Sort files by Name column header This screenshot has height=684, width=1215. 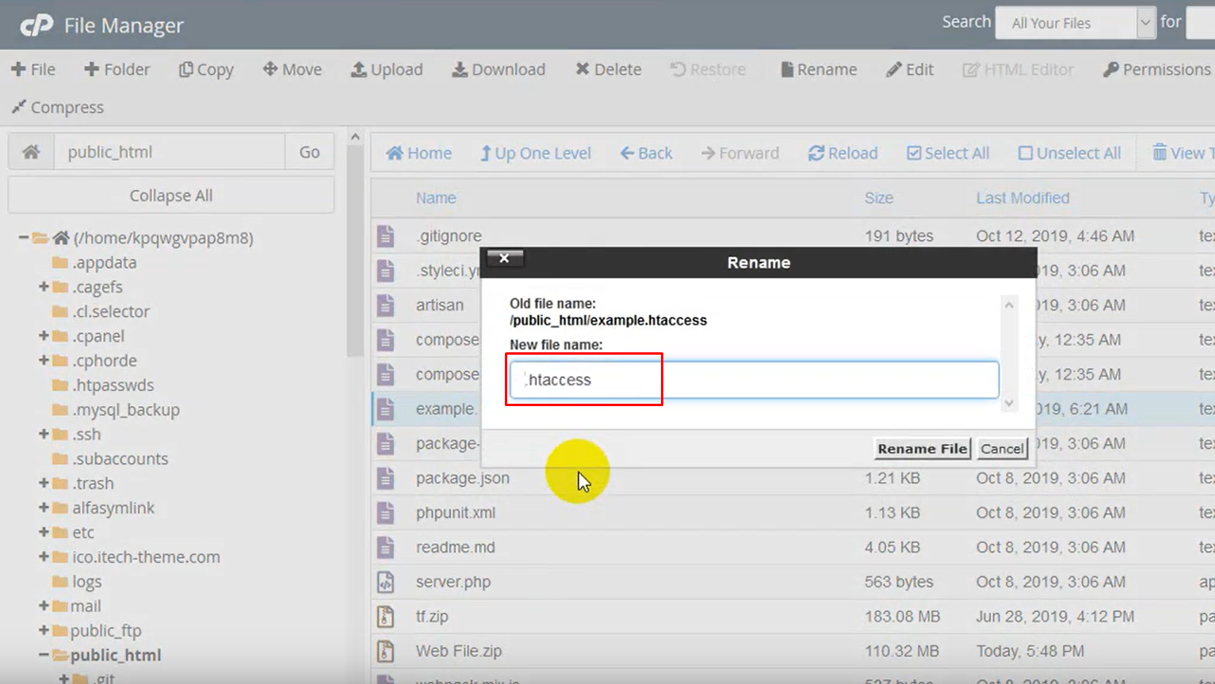pyautogui.click(x=436, y=198)
